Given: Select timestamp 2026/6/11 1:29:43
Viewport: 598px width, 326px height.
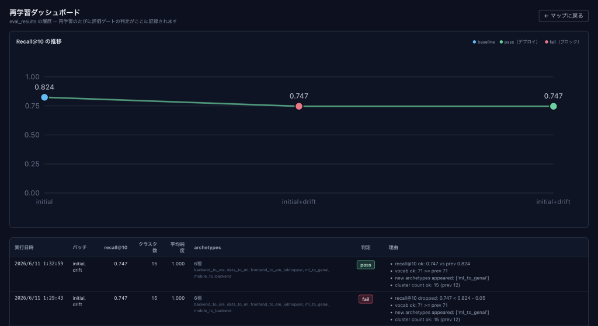Looking at the screenshot, I should click(x=39, y=298).
